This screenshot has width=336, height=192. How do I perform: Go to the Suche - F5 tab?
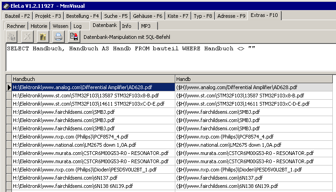pos(116,16)
